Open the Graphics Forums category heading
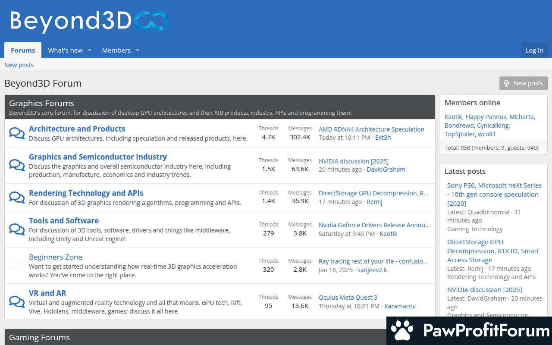The width and height of the screenshot is (552, 345). point(41,103)
